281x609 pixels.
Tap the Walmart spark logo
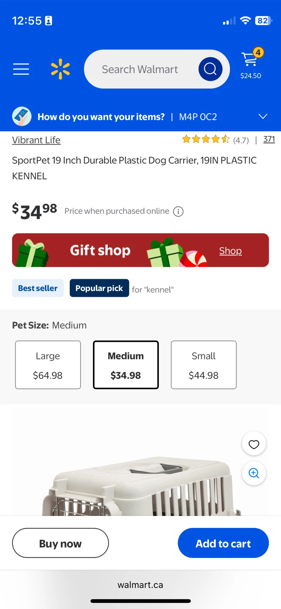click(60, 69)
